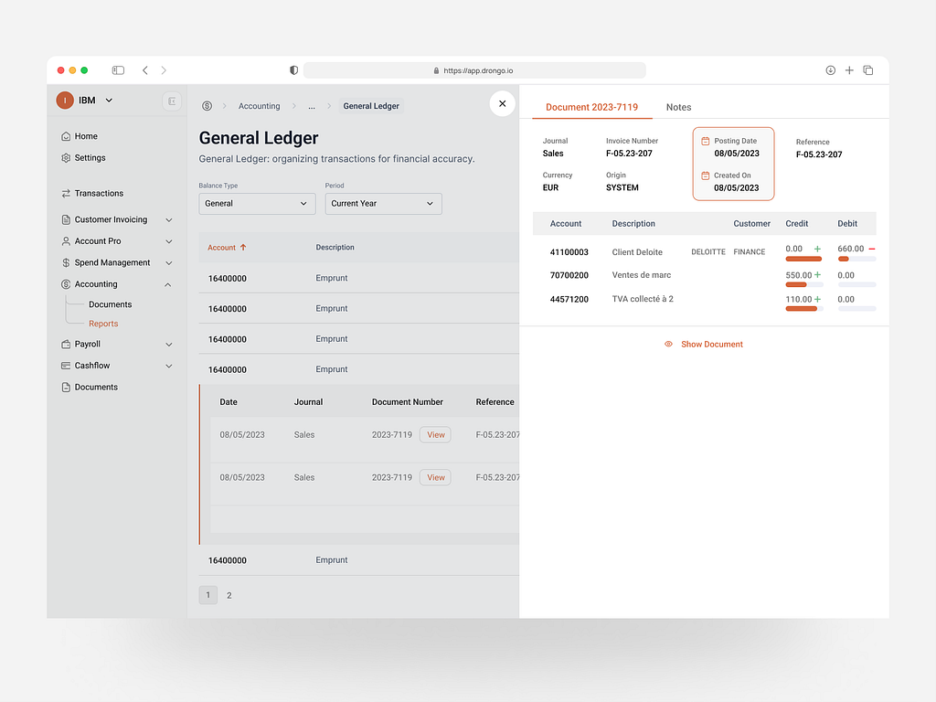936x702 pixels.
Task: Click the red minus beside the 660.00 debit
Action: 872,250
